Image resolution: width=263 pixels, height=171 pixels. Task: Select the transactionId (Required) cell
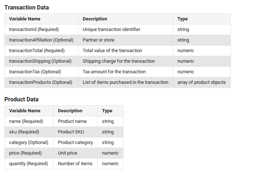point(34,30)
